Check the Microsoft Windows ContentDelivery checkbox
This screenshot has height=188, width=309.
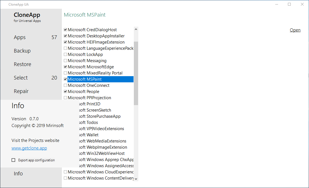click(66, 178)
